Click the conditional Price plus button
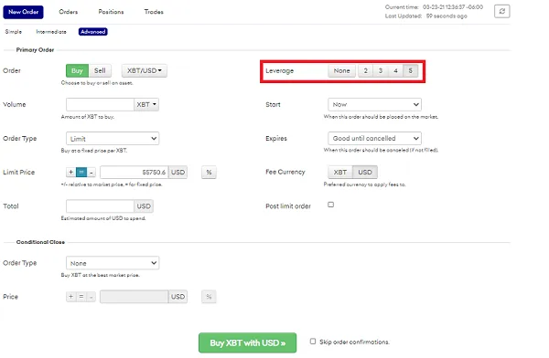This screenshot has height=358, width=549. [71, 297]
